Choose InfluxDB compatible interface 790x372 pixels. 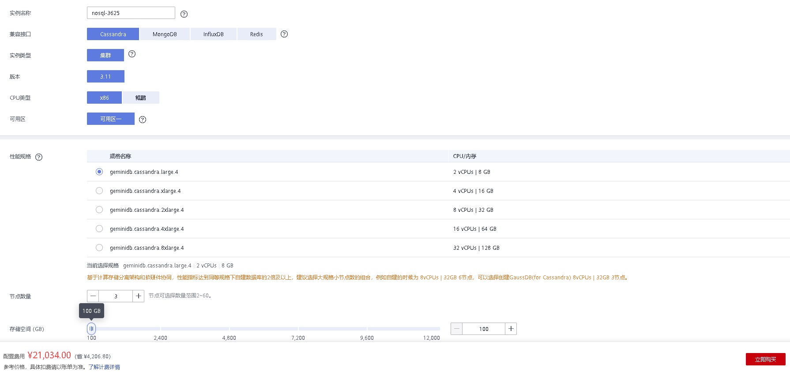pyautogui.click(x=214, y=34)
